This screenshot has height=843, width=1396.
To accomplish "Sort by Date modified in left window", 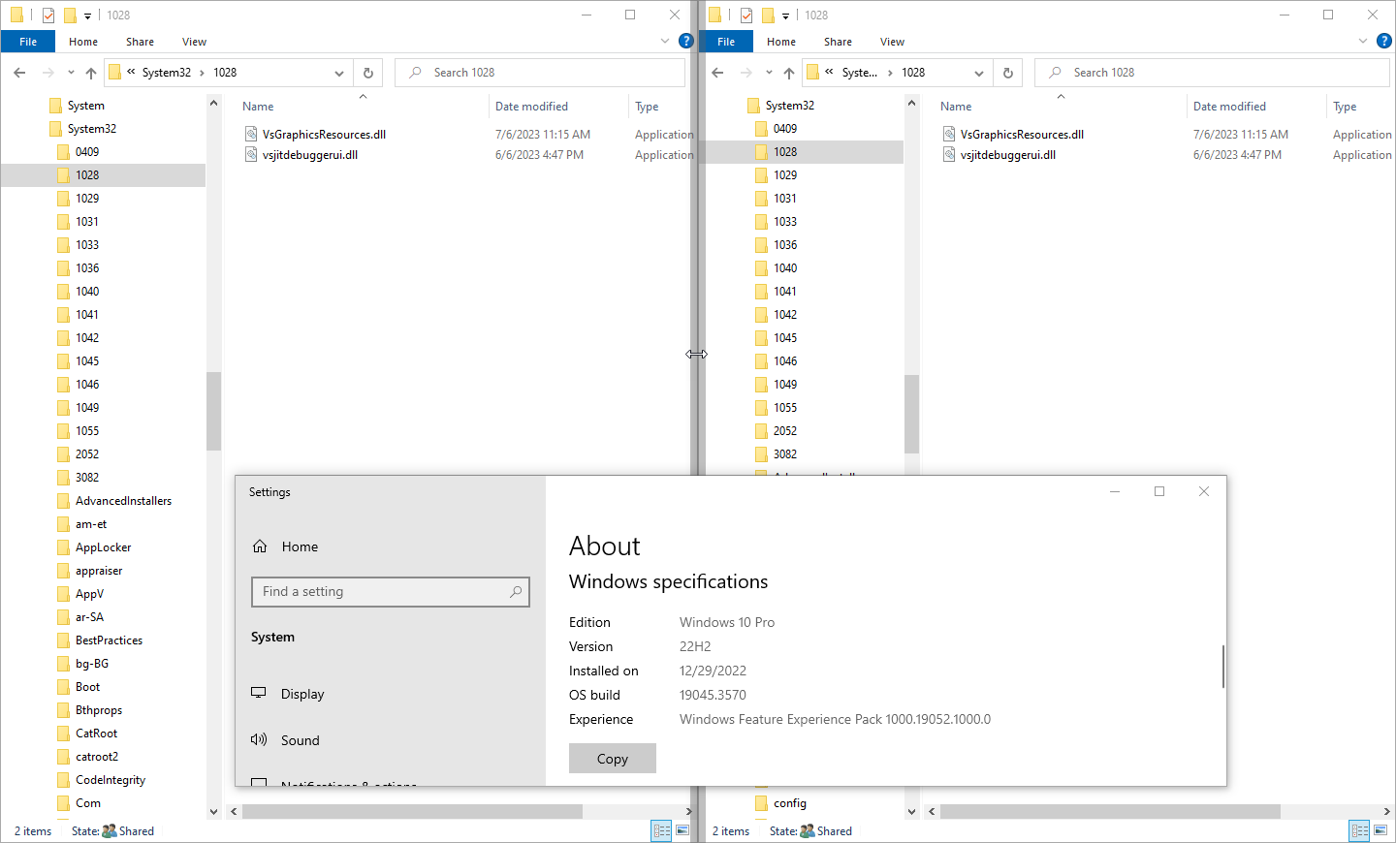I will click(x=531, y=107).
